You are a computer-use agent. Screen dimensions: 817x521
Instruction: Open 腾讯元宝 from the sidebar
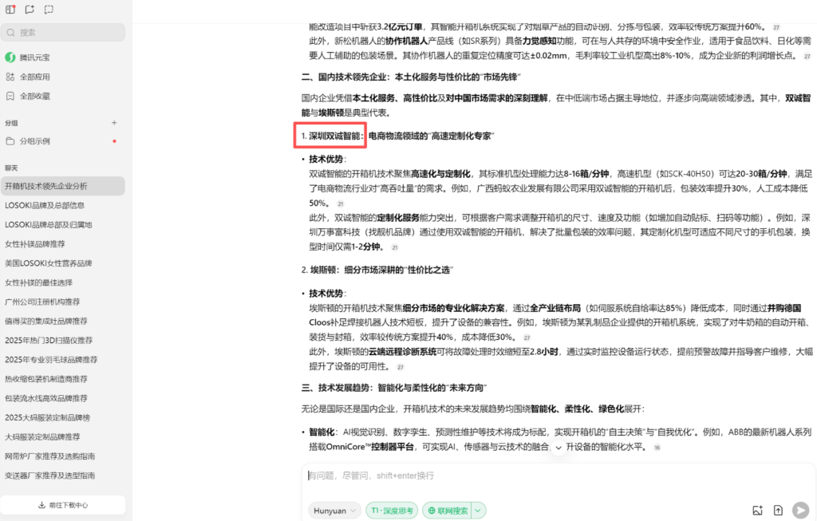34,57
